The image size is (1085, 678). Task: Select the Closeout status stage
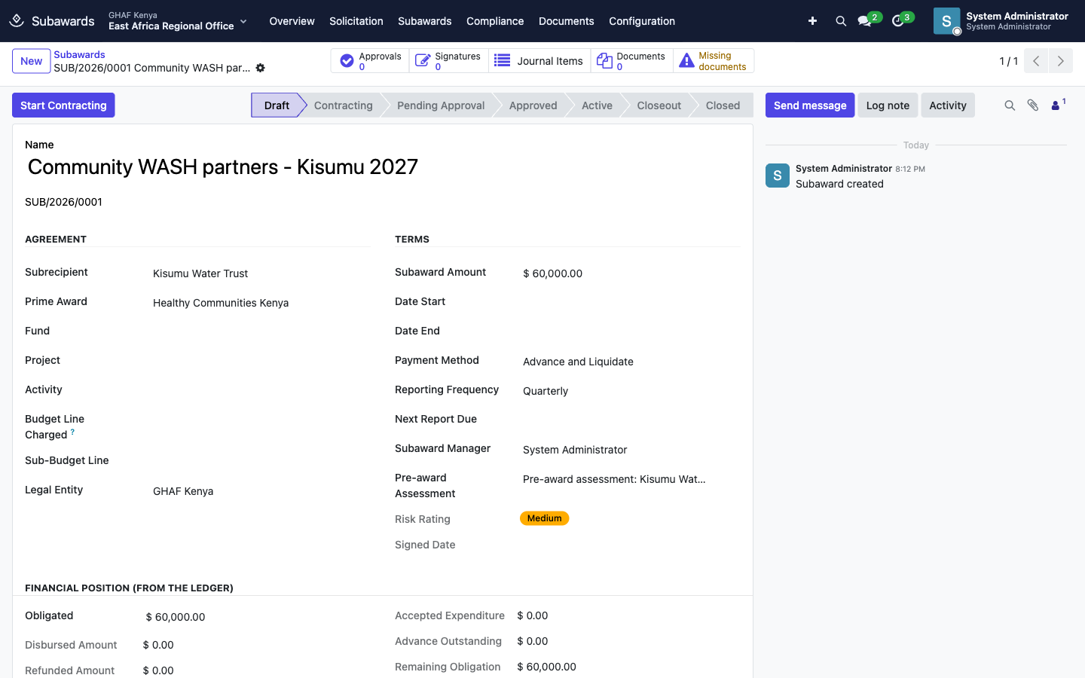[x=659, y=105]
